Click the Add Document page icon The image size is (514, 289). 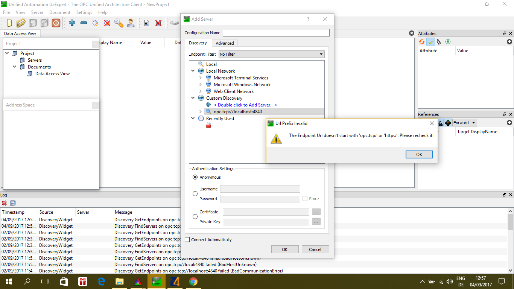[x=147, y=23]
